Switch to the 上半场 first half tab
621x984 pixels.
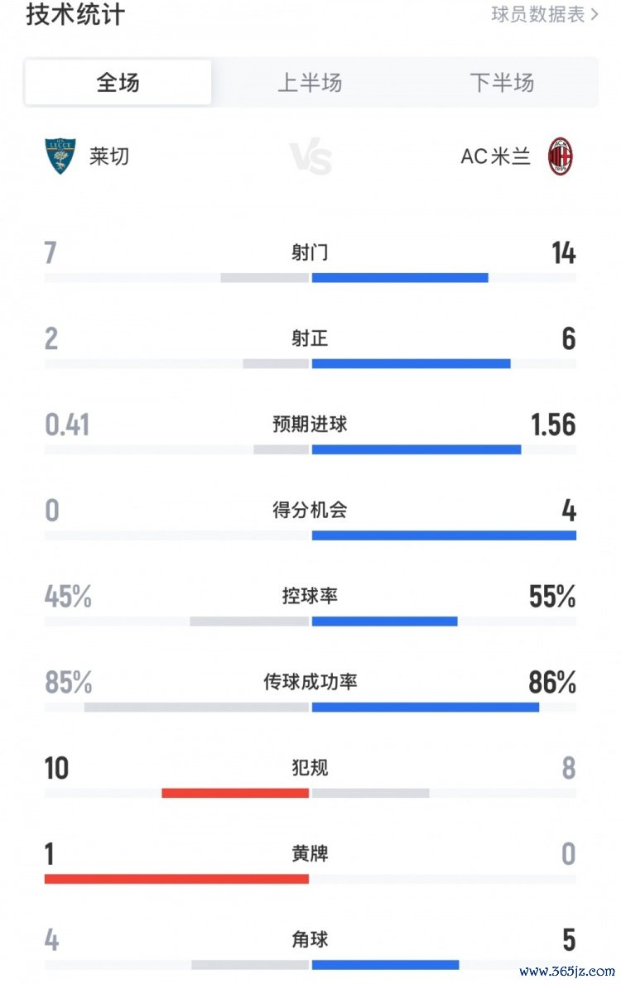(x=310, y=83)
